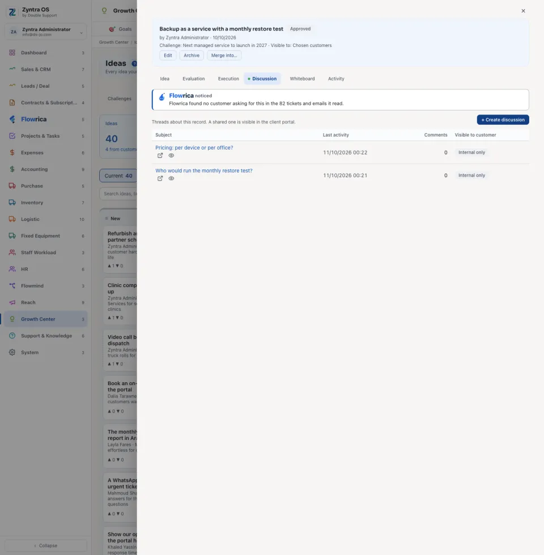Open the Flowmind branch icon
Image resolution: width=544 pixels, height=555 pixels.
[x=12, y=285]
